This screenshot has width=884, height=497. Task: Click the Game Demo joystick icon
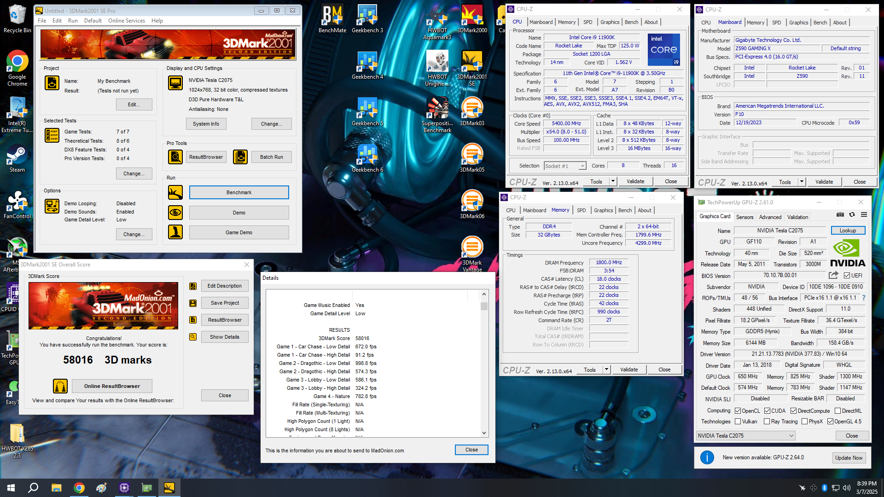[175, 232]
